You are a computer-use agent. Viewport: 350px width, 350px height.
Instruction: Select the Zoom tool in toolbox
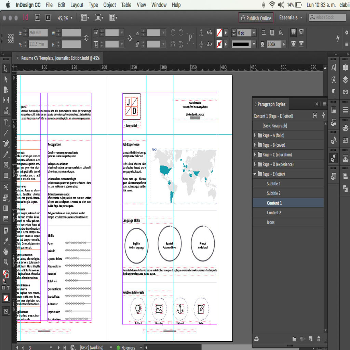(6, 262)
